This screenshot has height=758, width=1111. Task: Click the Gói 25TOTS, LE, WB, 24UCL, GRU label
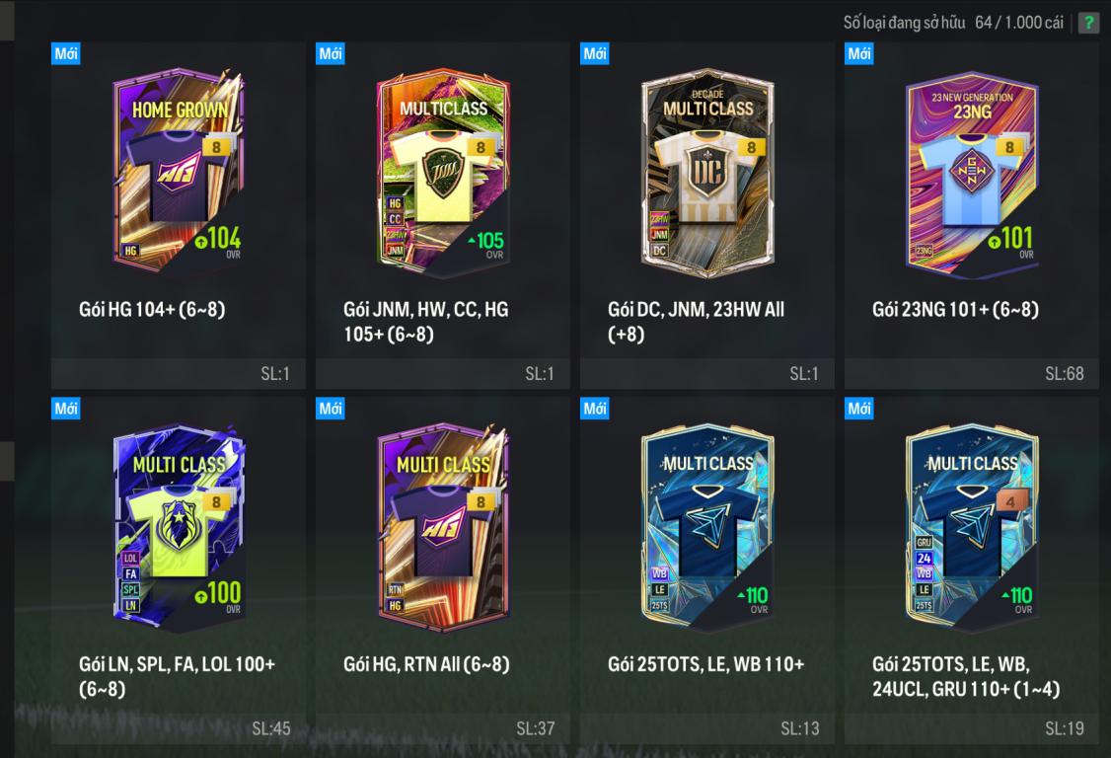tap(966, 676)
